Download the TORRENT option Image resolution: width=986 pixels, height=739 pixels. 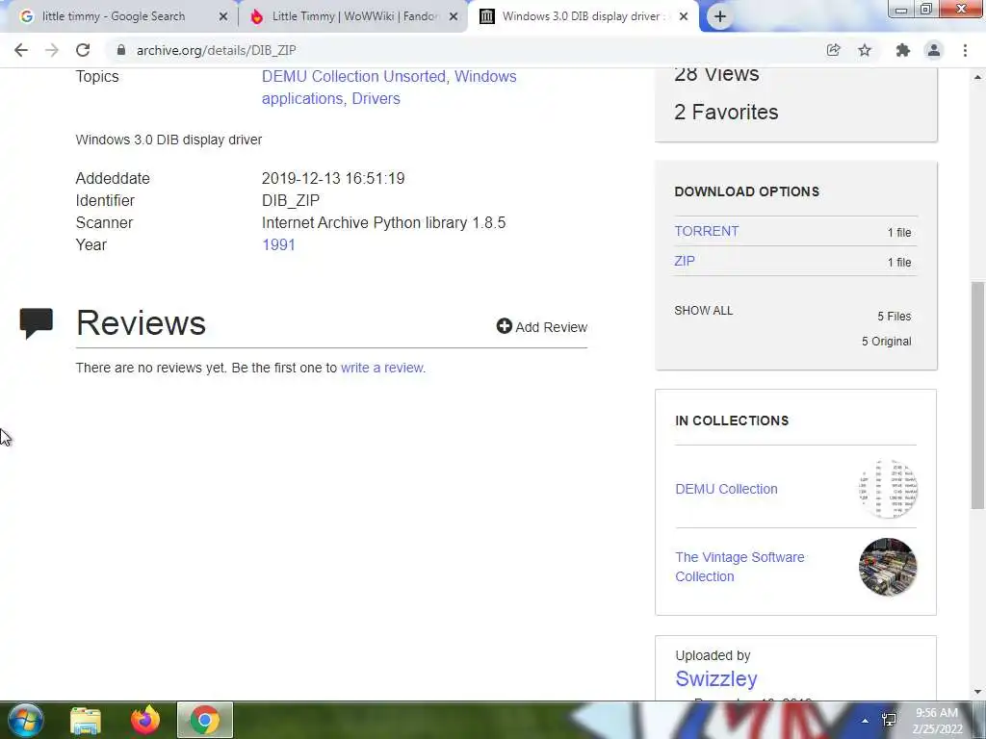click(x=706, y=231)
